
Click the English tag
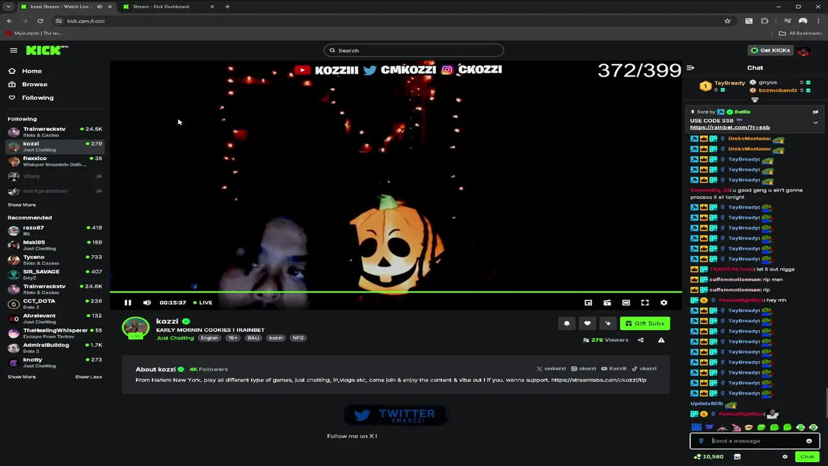pos(209,338)
